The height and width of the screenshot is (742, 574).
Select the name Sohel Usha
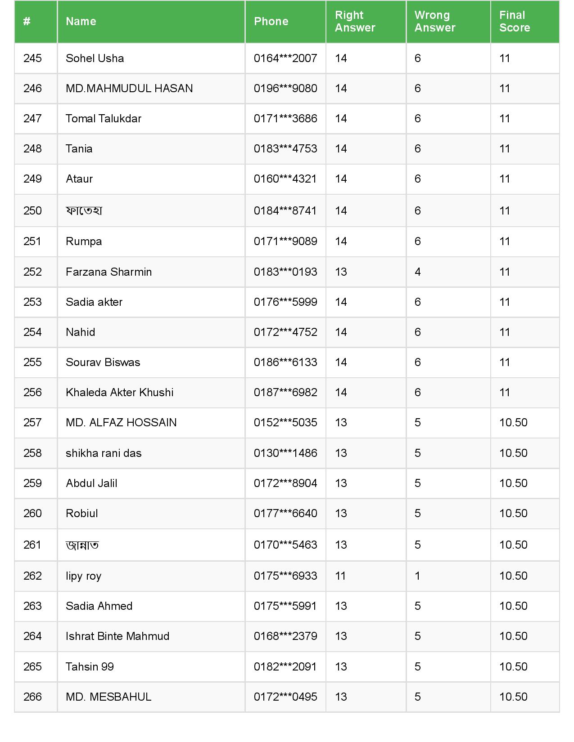point(95,58)
